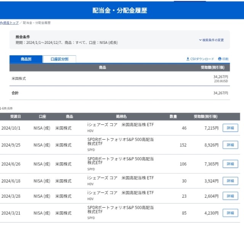
Task: Click the 受取額(税引後) header in lower table
Action: point(205,116)
